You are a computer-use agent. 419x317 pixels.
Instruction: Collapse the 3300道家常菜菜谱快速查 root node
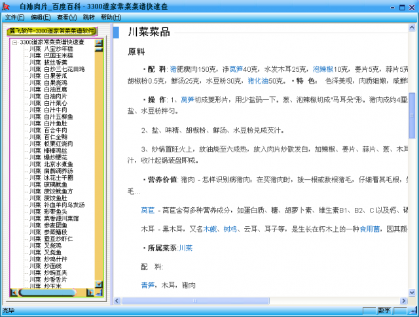point(15,42)
